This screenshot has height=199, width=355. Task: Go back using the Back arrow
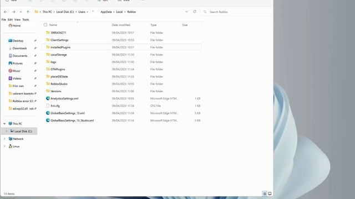tap(6, 12)
